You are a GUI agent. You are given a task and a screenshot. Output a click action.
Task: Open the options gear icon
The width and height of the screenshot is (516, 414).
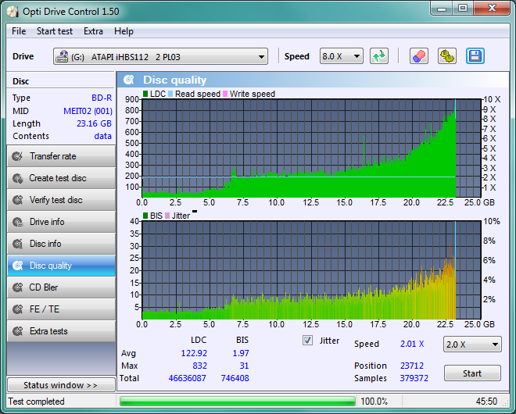(x=447, y=56)
